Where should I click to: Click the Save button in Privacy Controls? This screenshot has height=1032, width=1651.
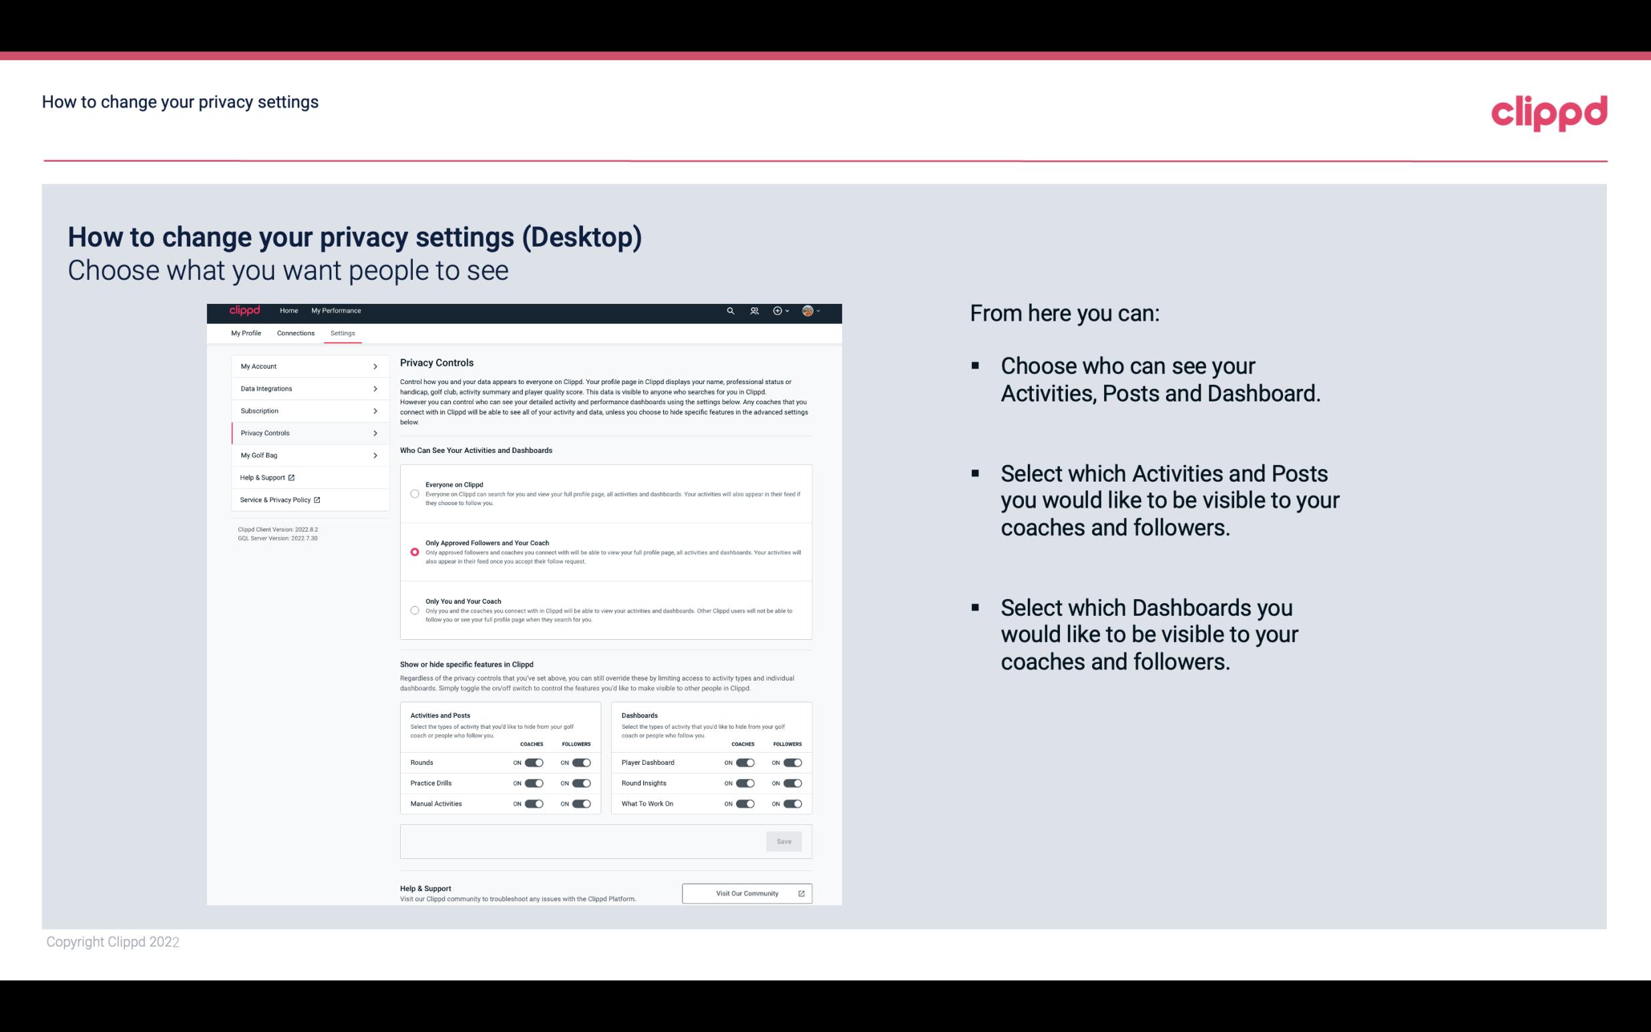tap(785, 842)
